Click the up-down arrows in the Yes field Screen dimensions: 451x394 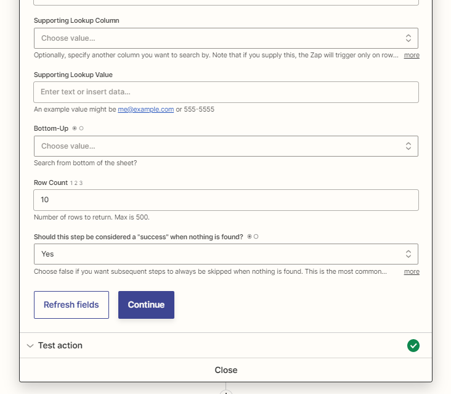point(408,254)
